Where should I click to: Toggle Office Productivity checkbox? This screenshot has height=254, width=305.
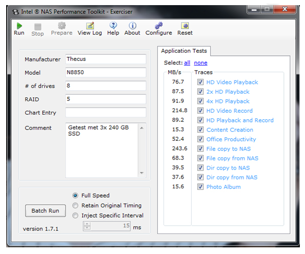point(200,139)
